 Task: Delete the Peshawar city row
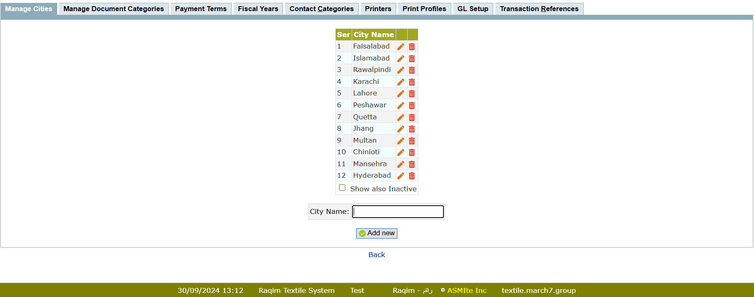pos(412,105)
